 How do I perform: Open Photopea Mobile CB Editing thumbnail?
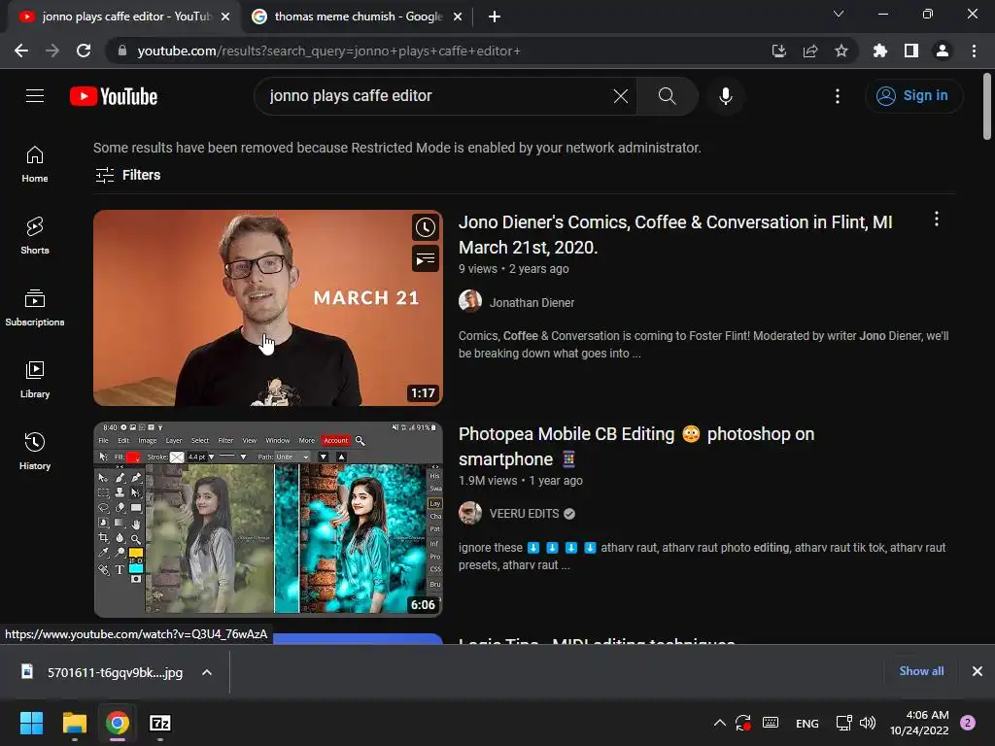pyautogui.click(x=268, y=520)
